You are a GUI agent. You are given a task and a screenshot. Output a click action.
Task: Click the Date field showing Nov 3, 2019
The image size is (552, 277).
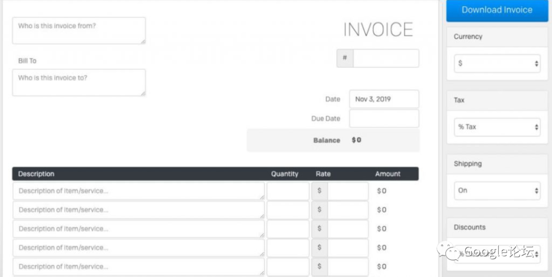coord(384,99)
